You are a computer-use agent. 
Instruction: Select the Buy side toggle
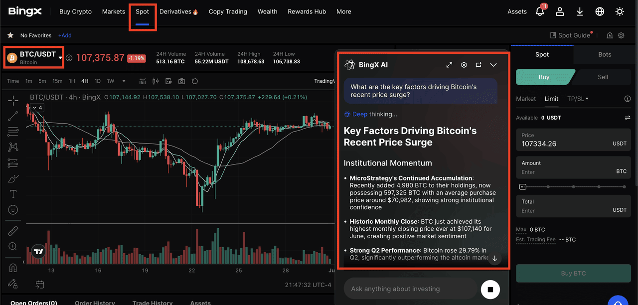tap(544, 77)
